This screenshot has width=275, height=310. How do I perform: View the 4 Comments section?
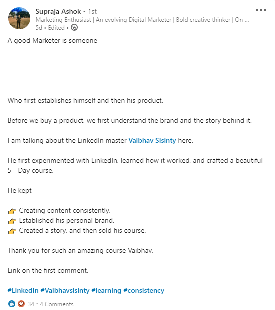pyautogui.click(x=57, y=304)
